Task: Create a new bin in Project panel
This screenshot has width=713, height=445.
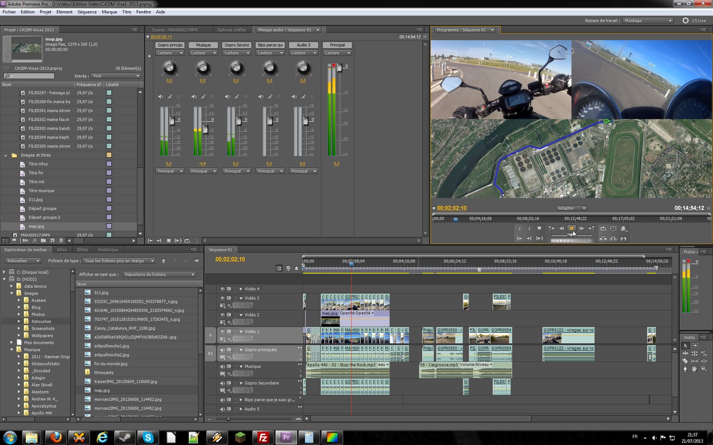Action: click(43, 240)
